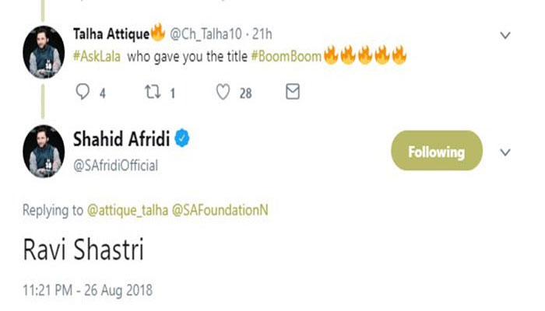Click the @SAfridiOfficial handle
The height and width of the screenshot is (311, 545).
click(x=115, y=165)
